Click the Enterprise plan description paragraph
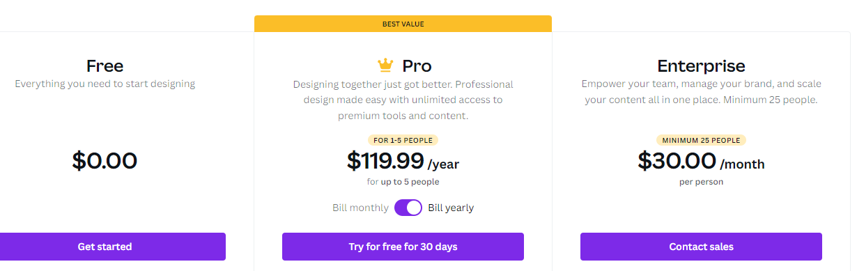Screen dimensions: 857x271 click(701, 92)
